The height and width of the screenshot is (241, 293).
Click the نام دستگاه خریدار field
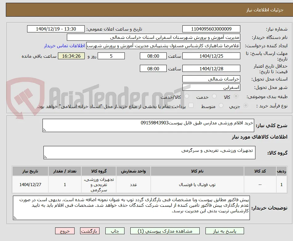click(153, 37)
